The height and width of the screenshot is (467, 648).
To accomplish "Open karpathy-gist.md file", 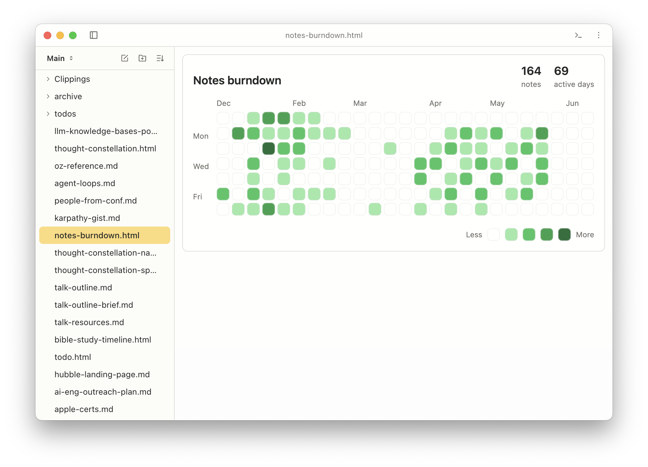I will 105,218.
